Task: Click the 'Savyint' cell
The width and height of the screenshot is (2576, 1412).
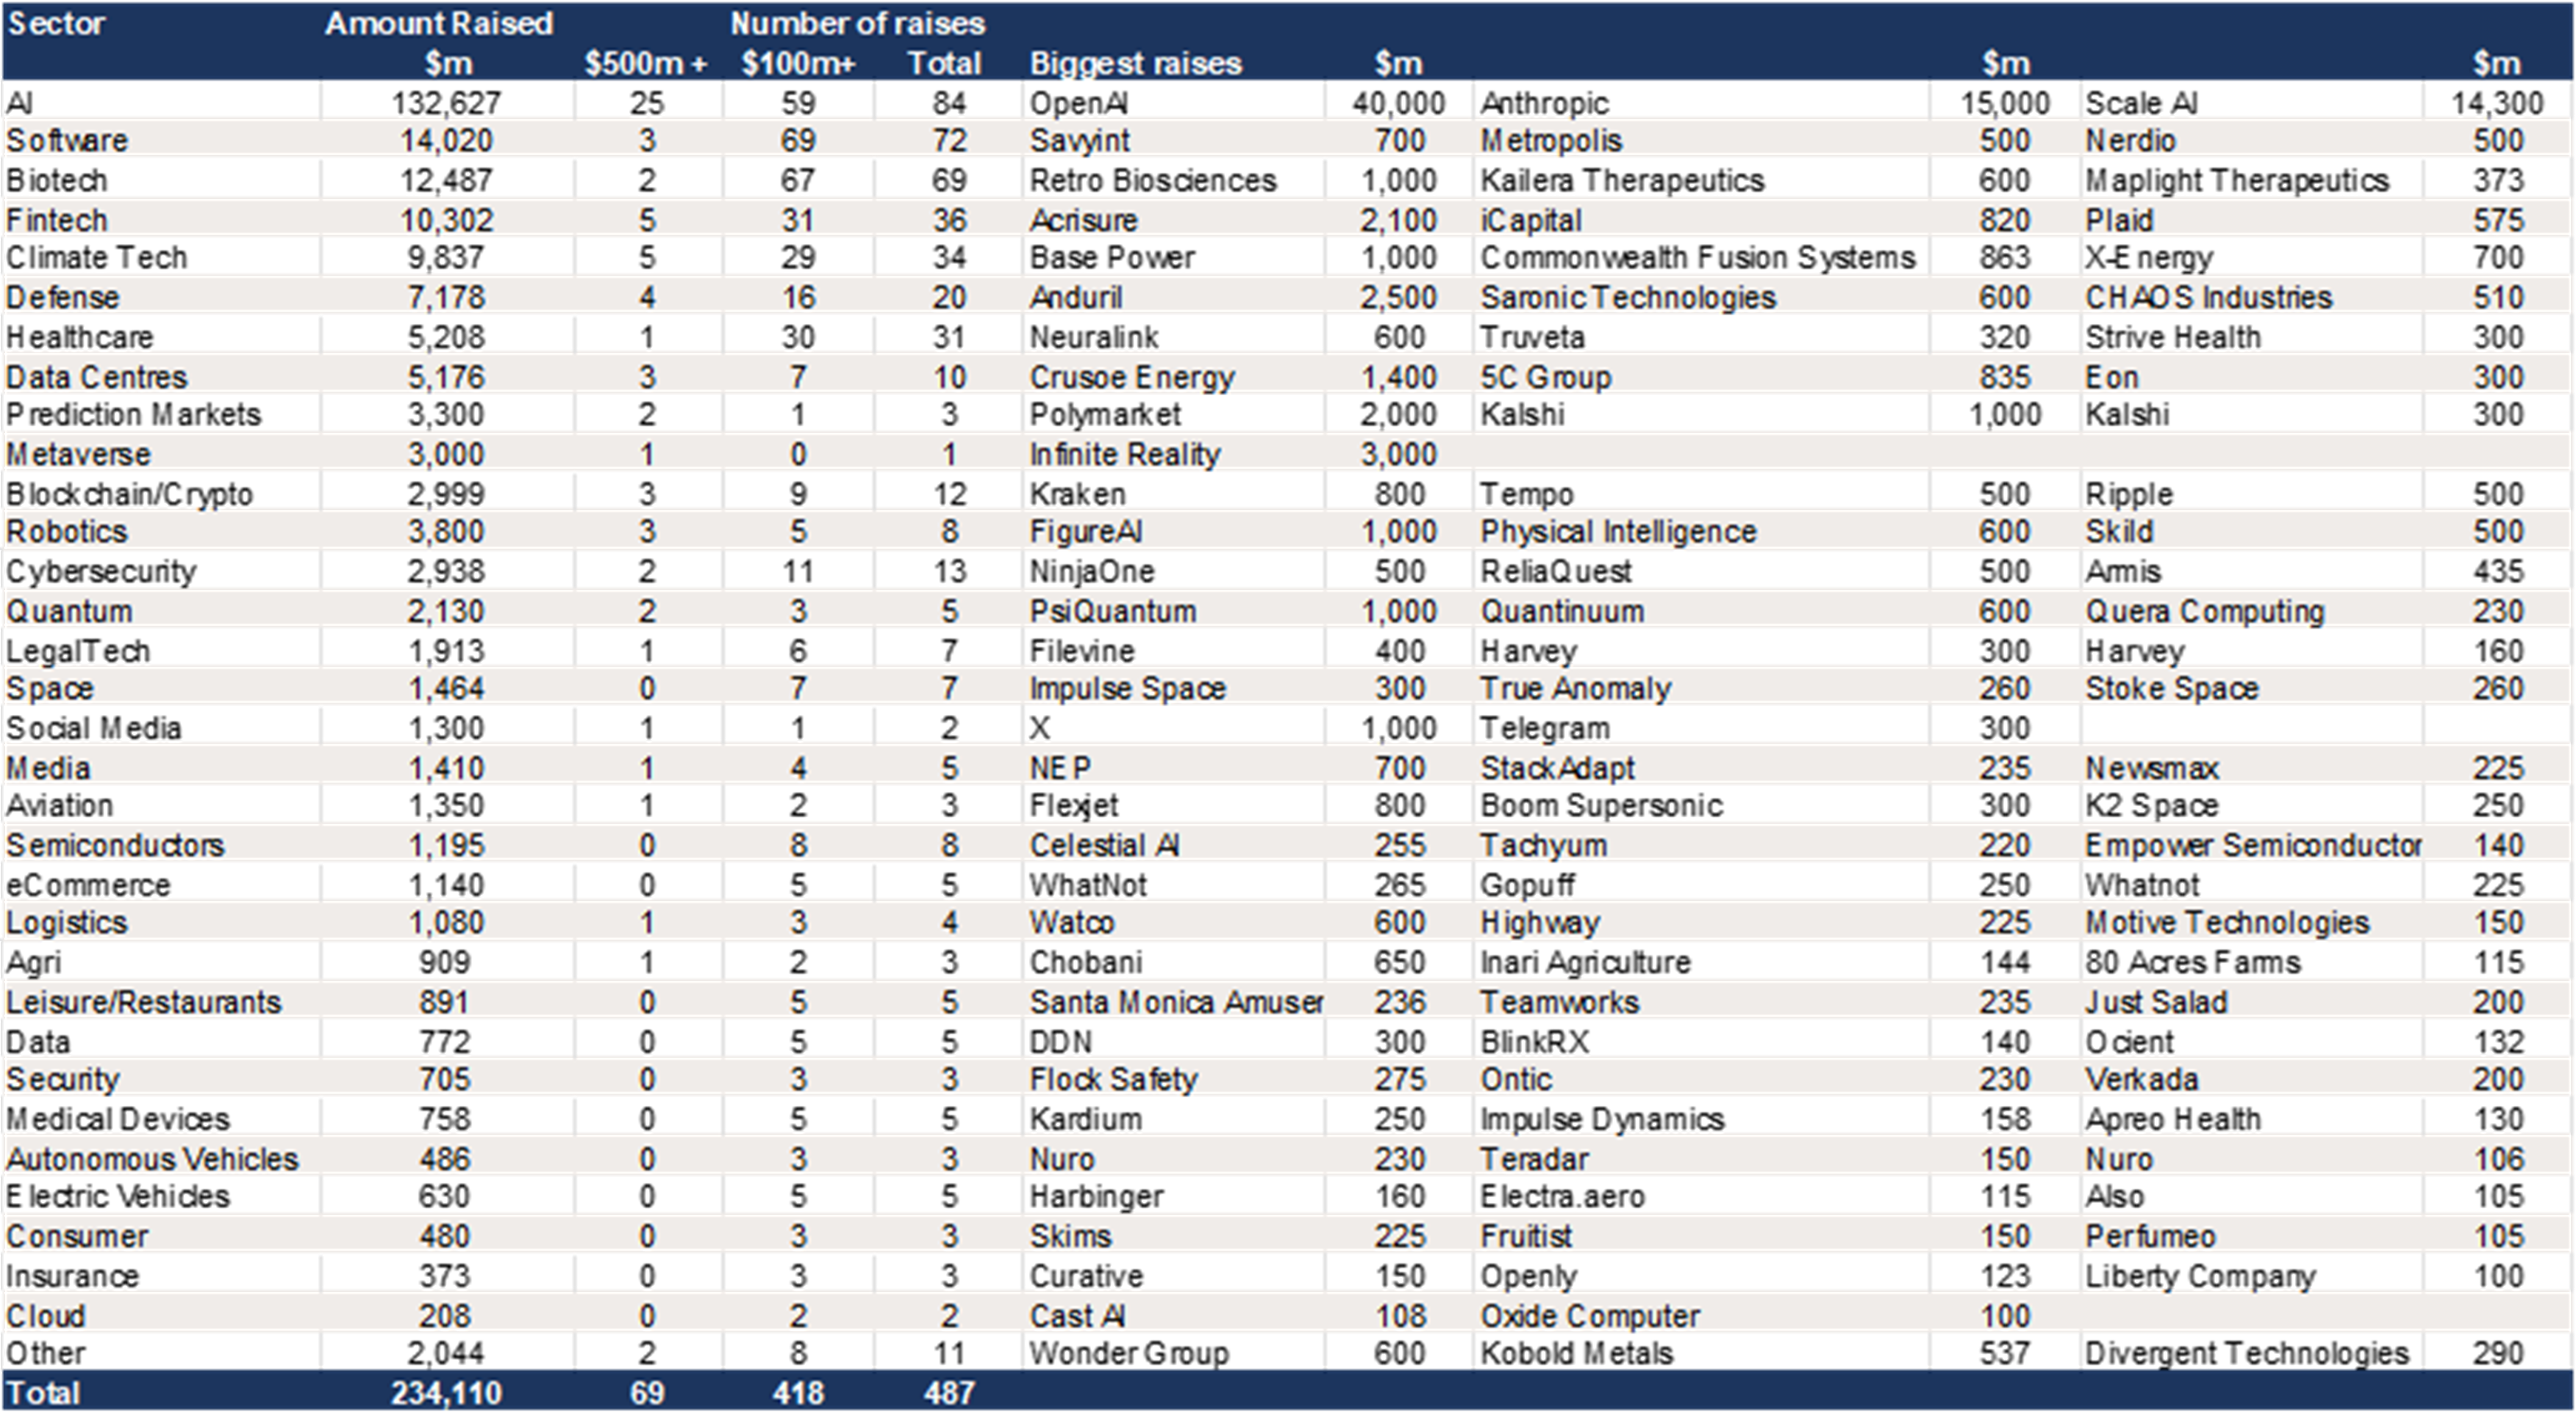Action: [x=1080, y=141]
